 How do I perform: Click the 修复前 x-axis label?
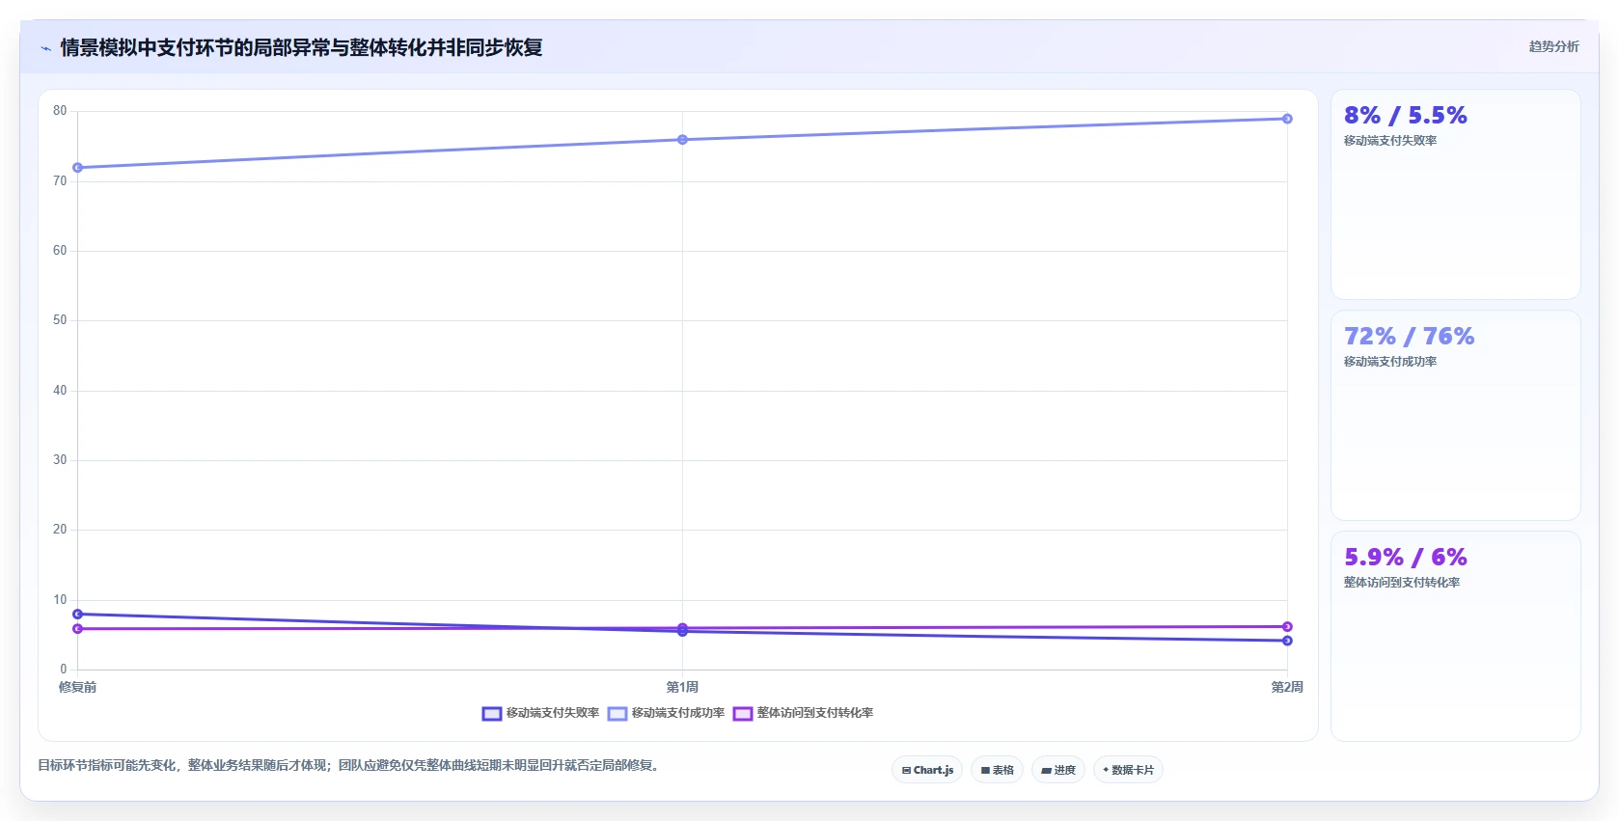point(78,688)
